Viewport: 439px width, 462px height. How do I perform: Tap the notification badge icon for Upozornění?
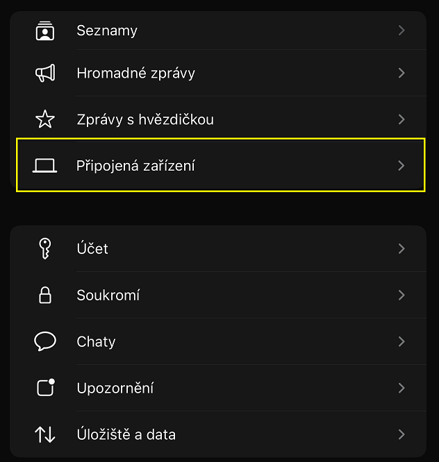point(46,388)
